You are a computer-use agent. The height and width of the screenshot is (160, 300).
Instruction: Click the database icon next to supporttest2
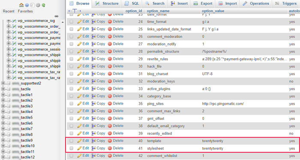9,83
